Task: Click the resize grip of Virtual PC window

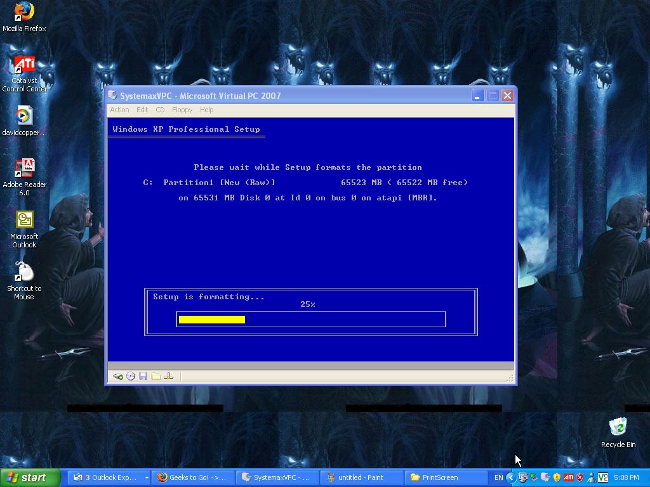Action: (x=510, y=378)
